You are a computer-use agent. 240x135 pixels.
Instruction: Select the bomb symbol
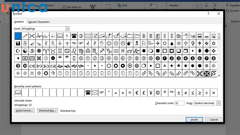130,43
